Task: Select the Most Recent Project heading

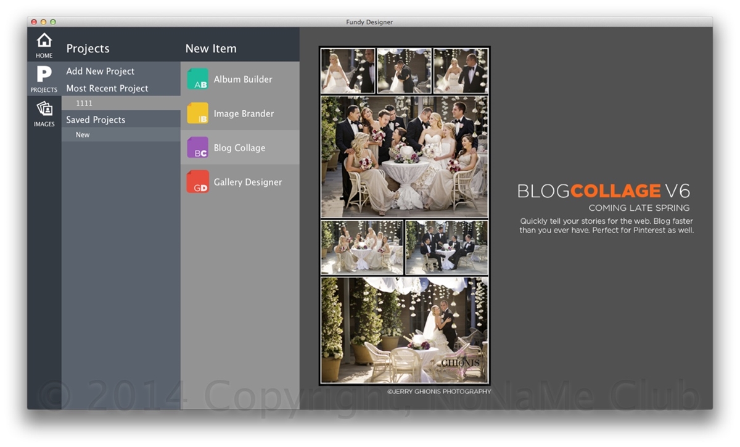Action: pyautogui.click(x=107, y=88)
